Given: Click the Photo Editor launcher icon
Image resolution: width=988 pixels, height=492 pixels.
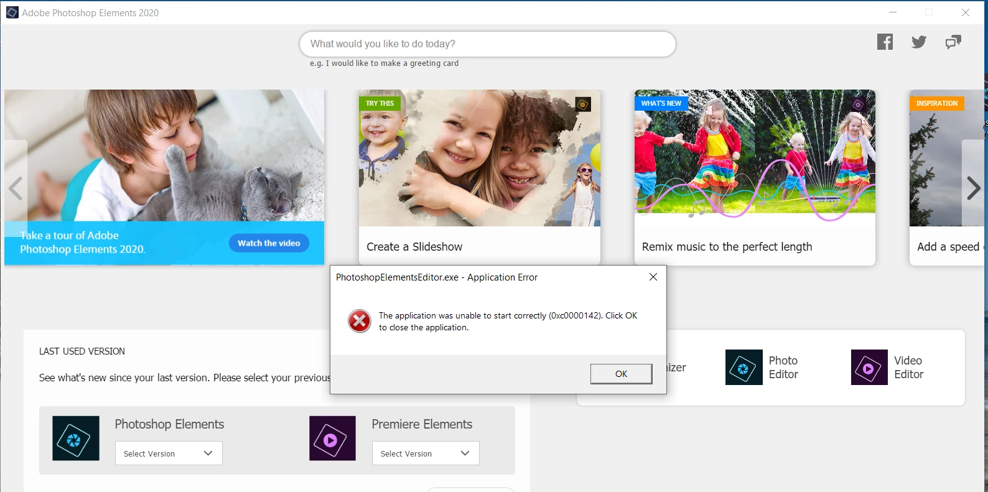Looking at the screenshot, I should [743, 368].
